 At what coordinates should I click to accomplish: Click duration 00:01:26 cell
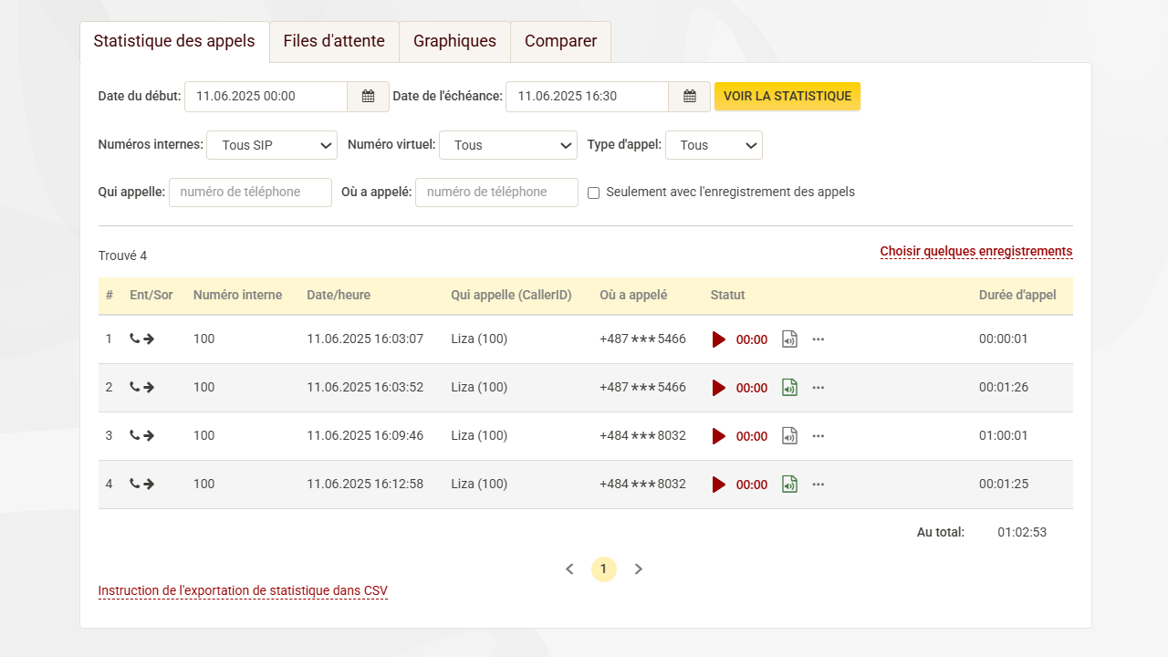click(x=1004, y=387)
